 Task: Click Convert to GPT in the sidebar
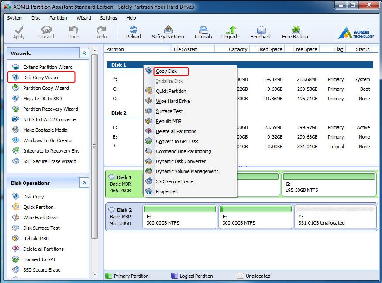click(34, 259)
